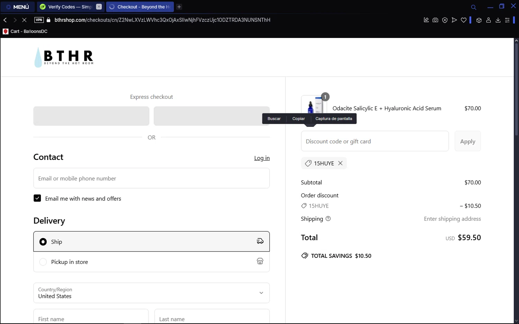Screen dimensions: 519x324
Task: Click the TOTAL SAVINGS tag icon
Action: 304,256
